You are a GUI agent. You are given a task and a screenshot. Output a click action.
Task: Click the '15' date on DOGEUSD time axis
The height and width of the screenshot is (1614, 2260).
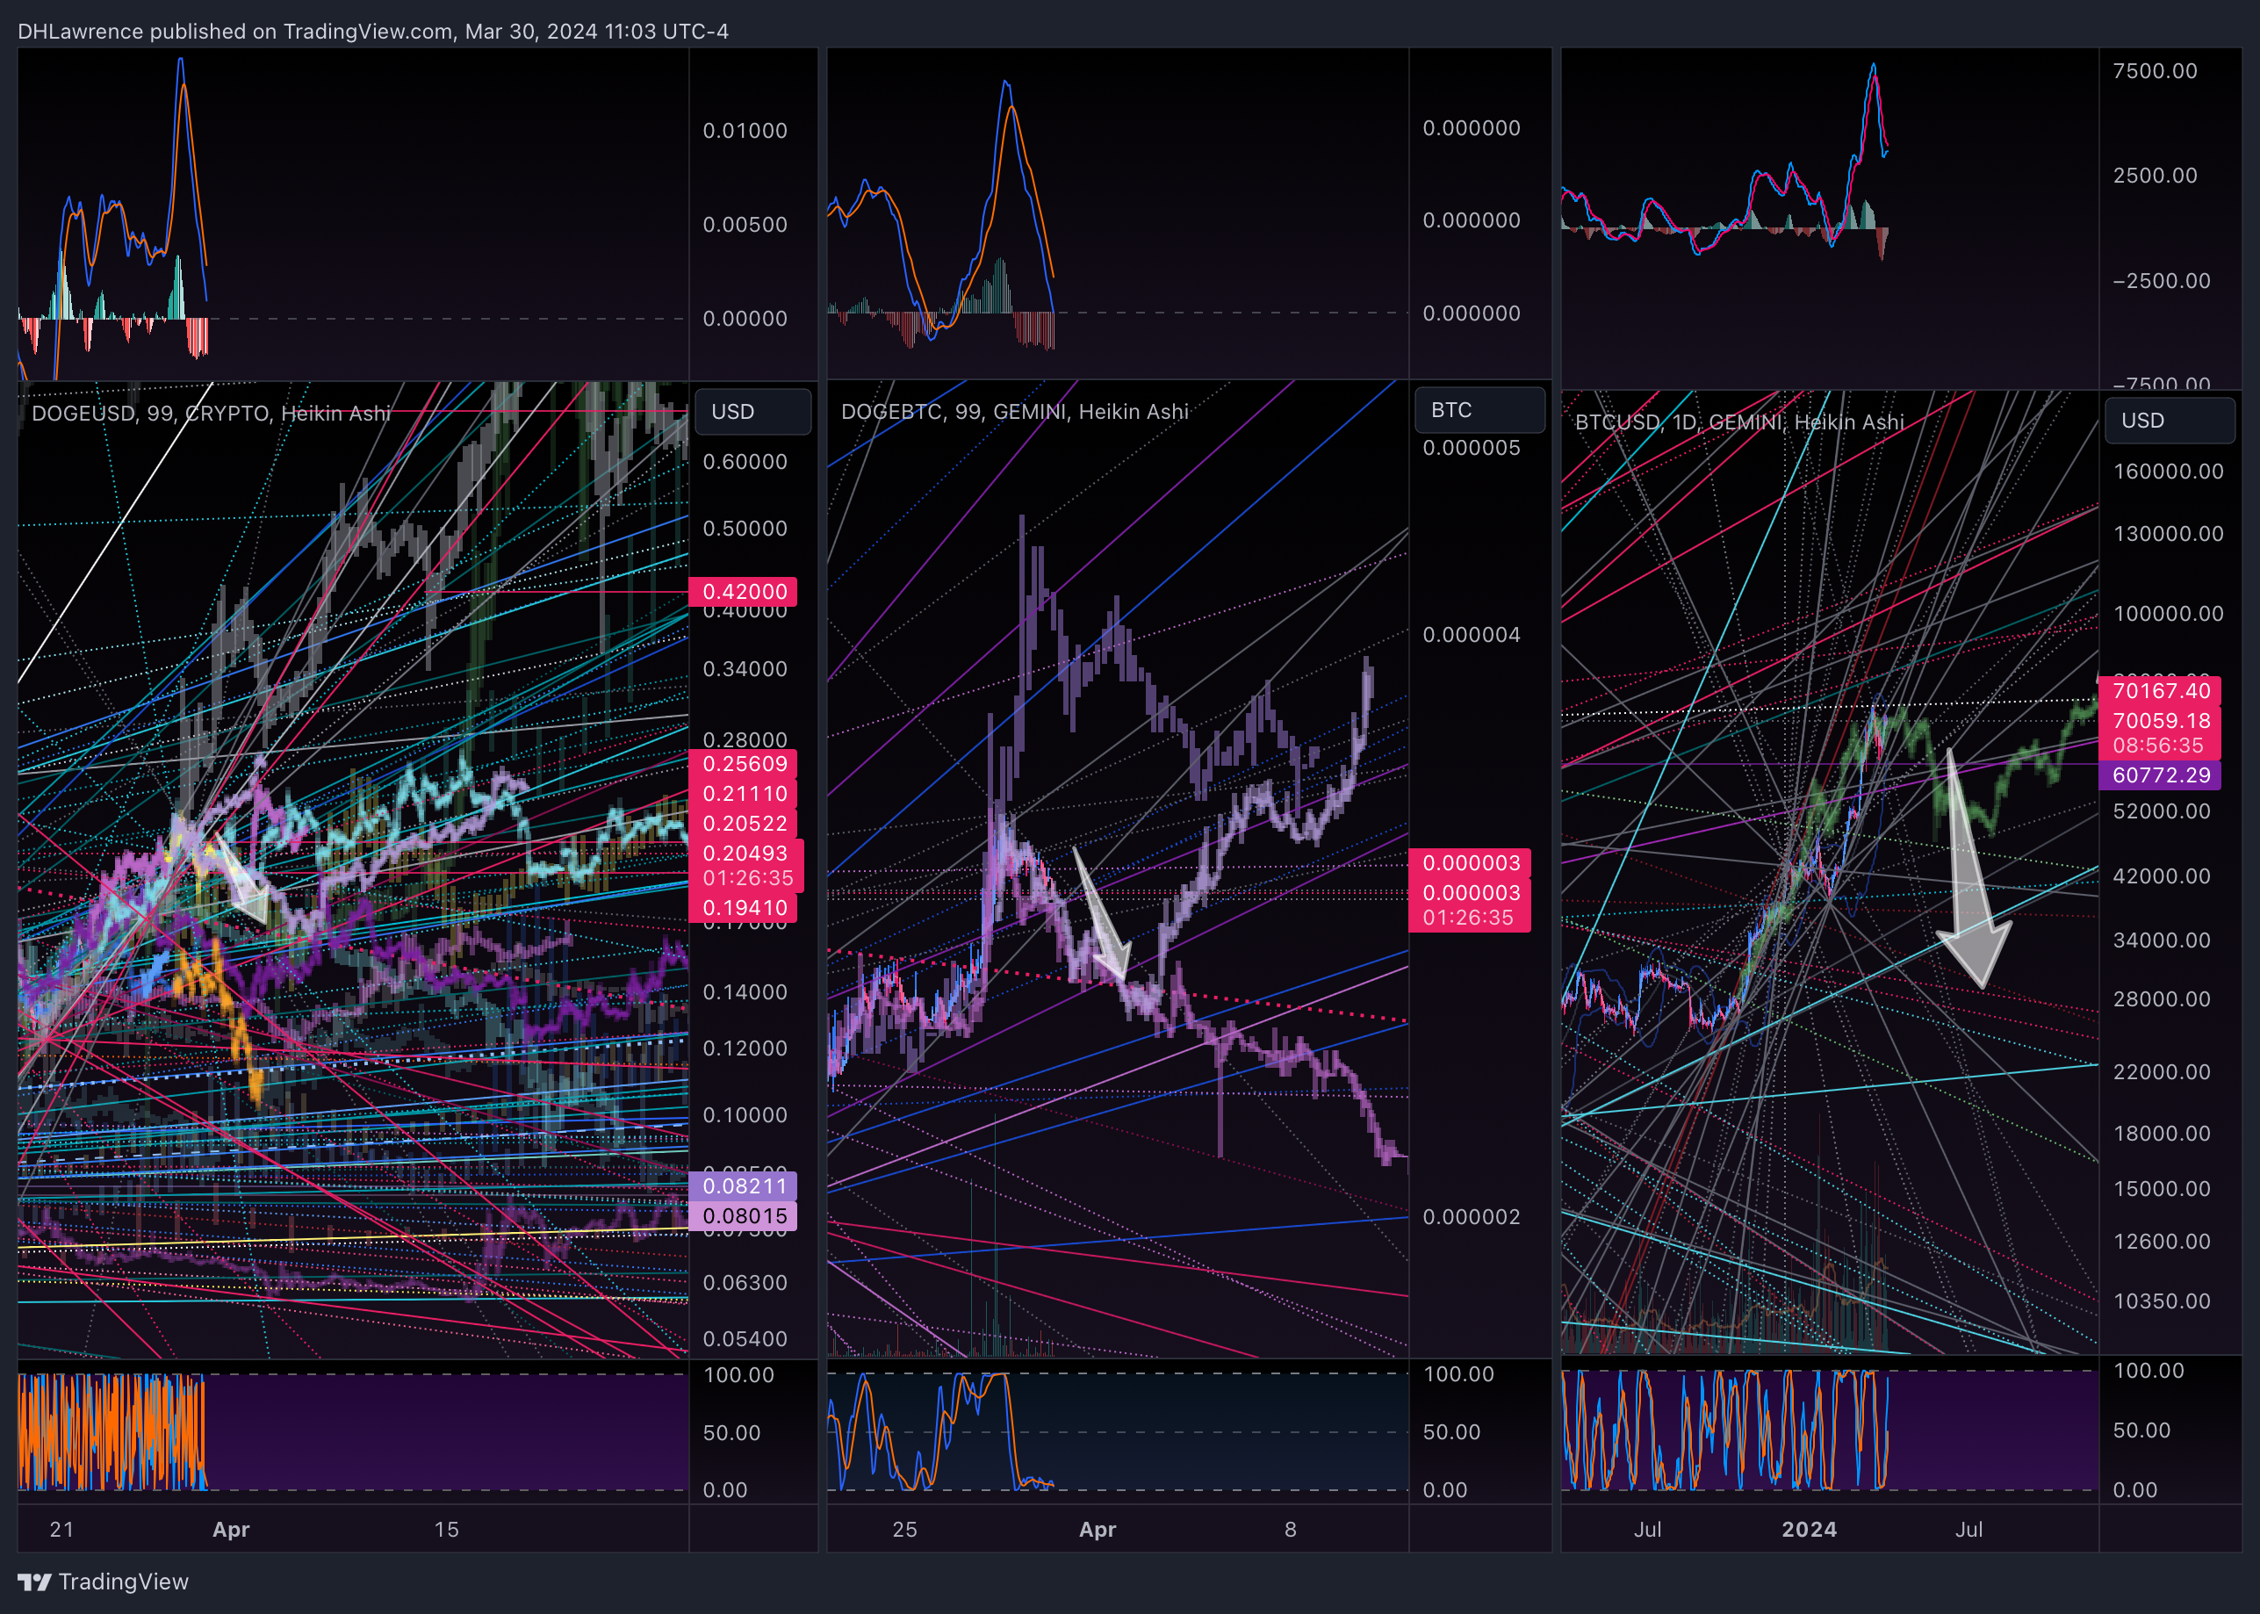pyautogui.click(x=447, y=1530)
